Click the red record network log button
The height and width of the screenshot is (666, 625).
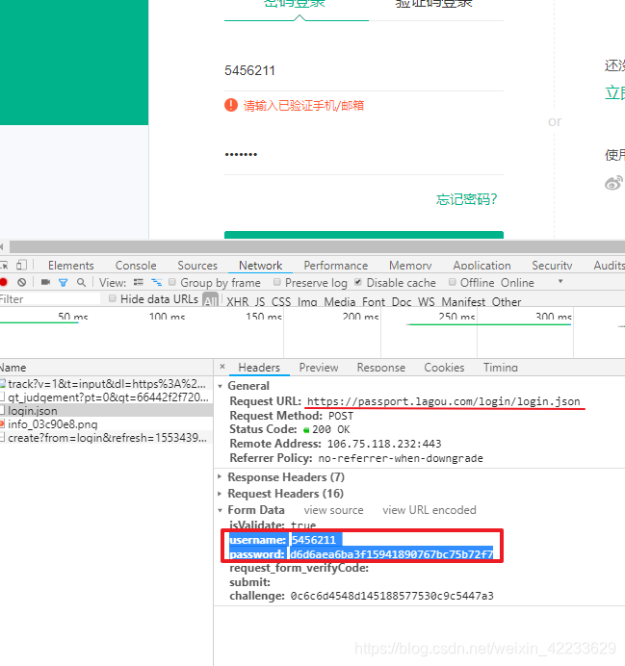(x=4, y=282)
